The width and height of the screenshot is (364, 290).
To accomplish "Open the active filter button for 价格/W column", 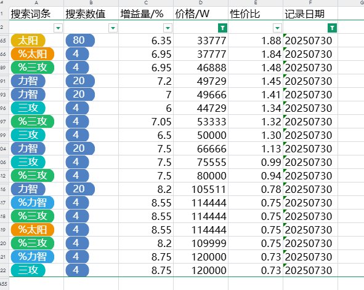I will (x=222, y=28).
